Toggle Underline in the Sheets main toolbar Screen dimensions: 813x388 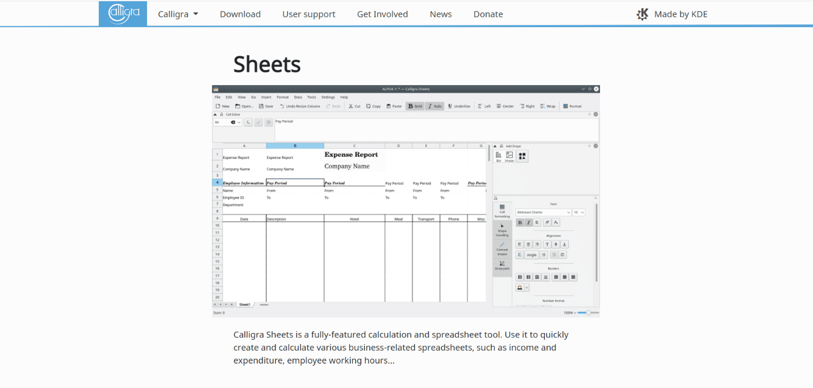459,106
